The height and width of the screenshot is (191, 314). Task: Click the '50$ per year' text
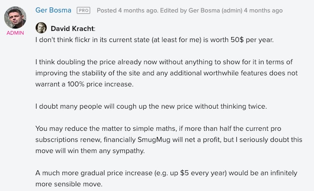(x=252, y=40)
